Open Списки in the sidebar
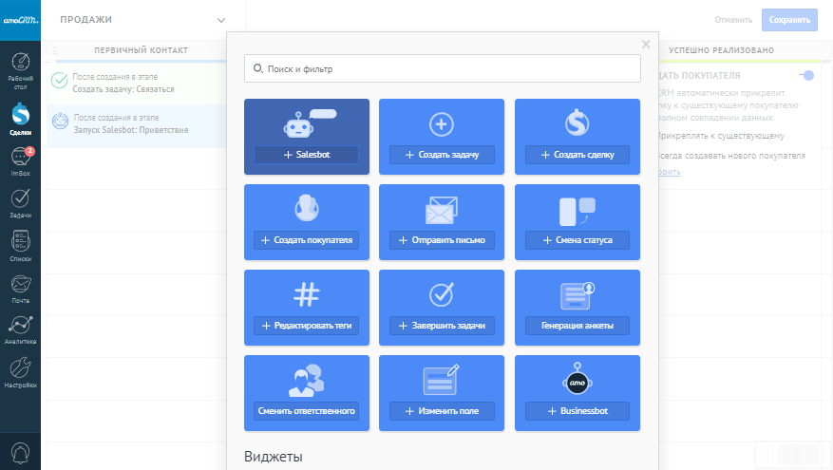The width and height of the screenshot is (833, 470). 20,245
